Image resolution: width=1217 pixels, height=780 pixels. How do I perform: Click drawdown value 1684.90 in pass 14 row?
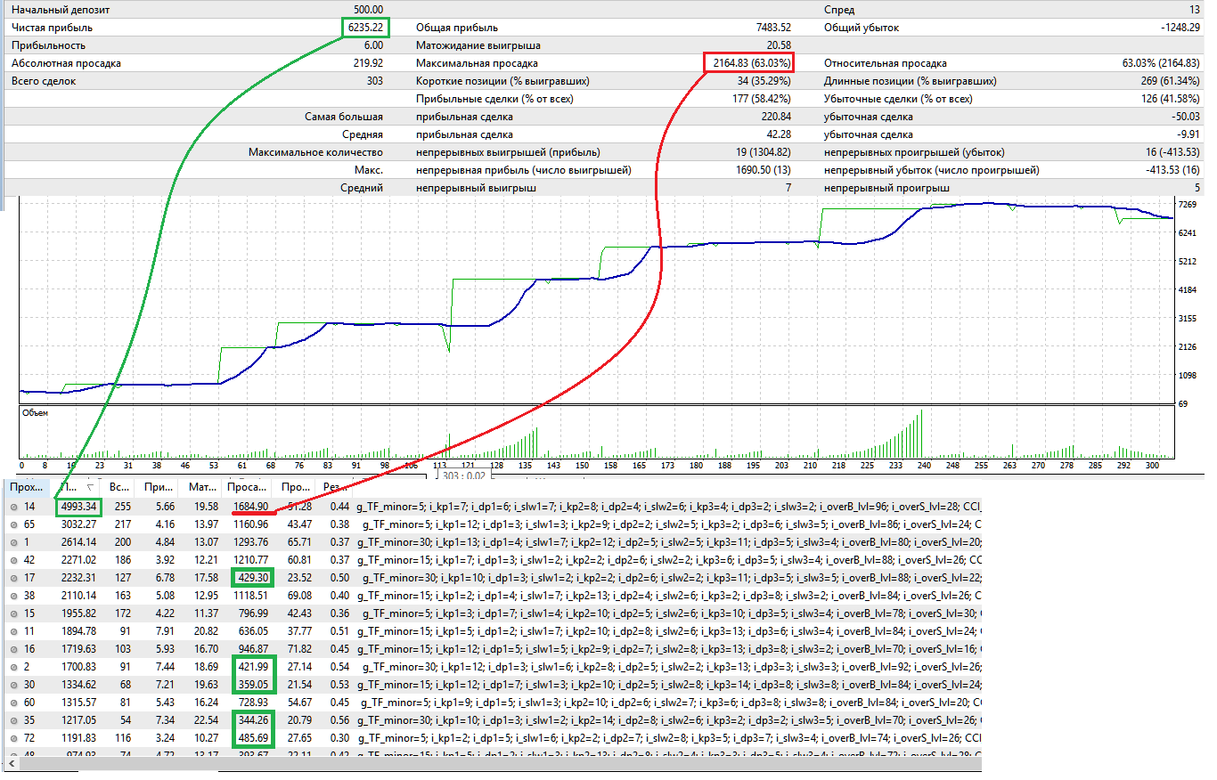[250, 507]
